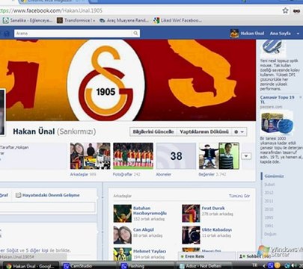Viewport: 303px width, 269px height.
Task: Click Fırat Durak's friend photo
Action: click(191, 214)
